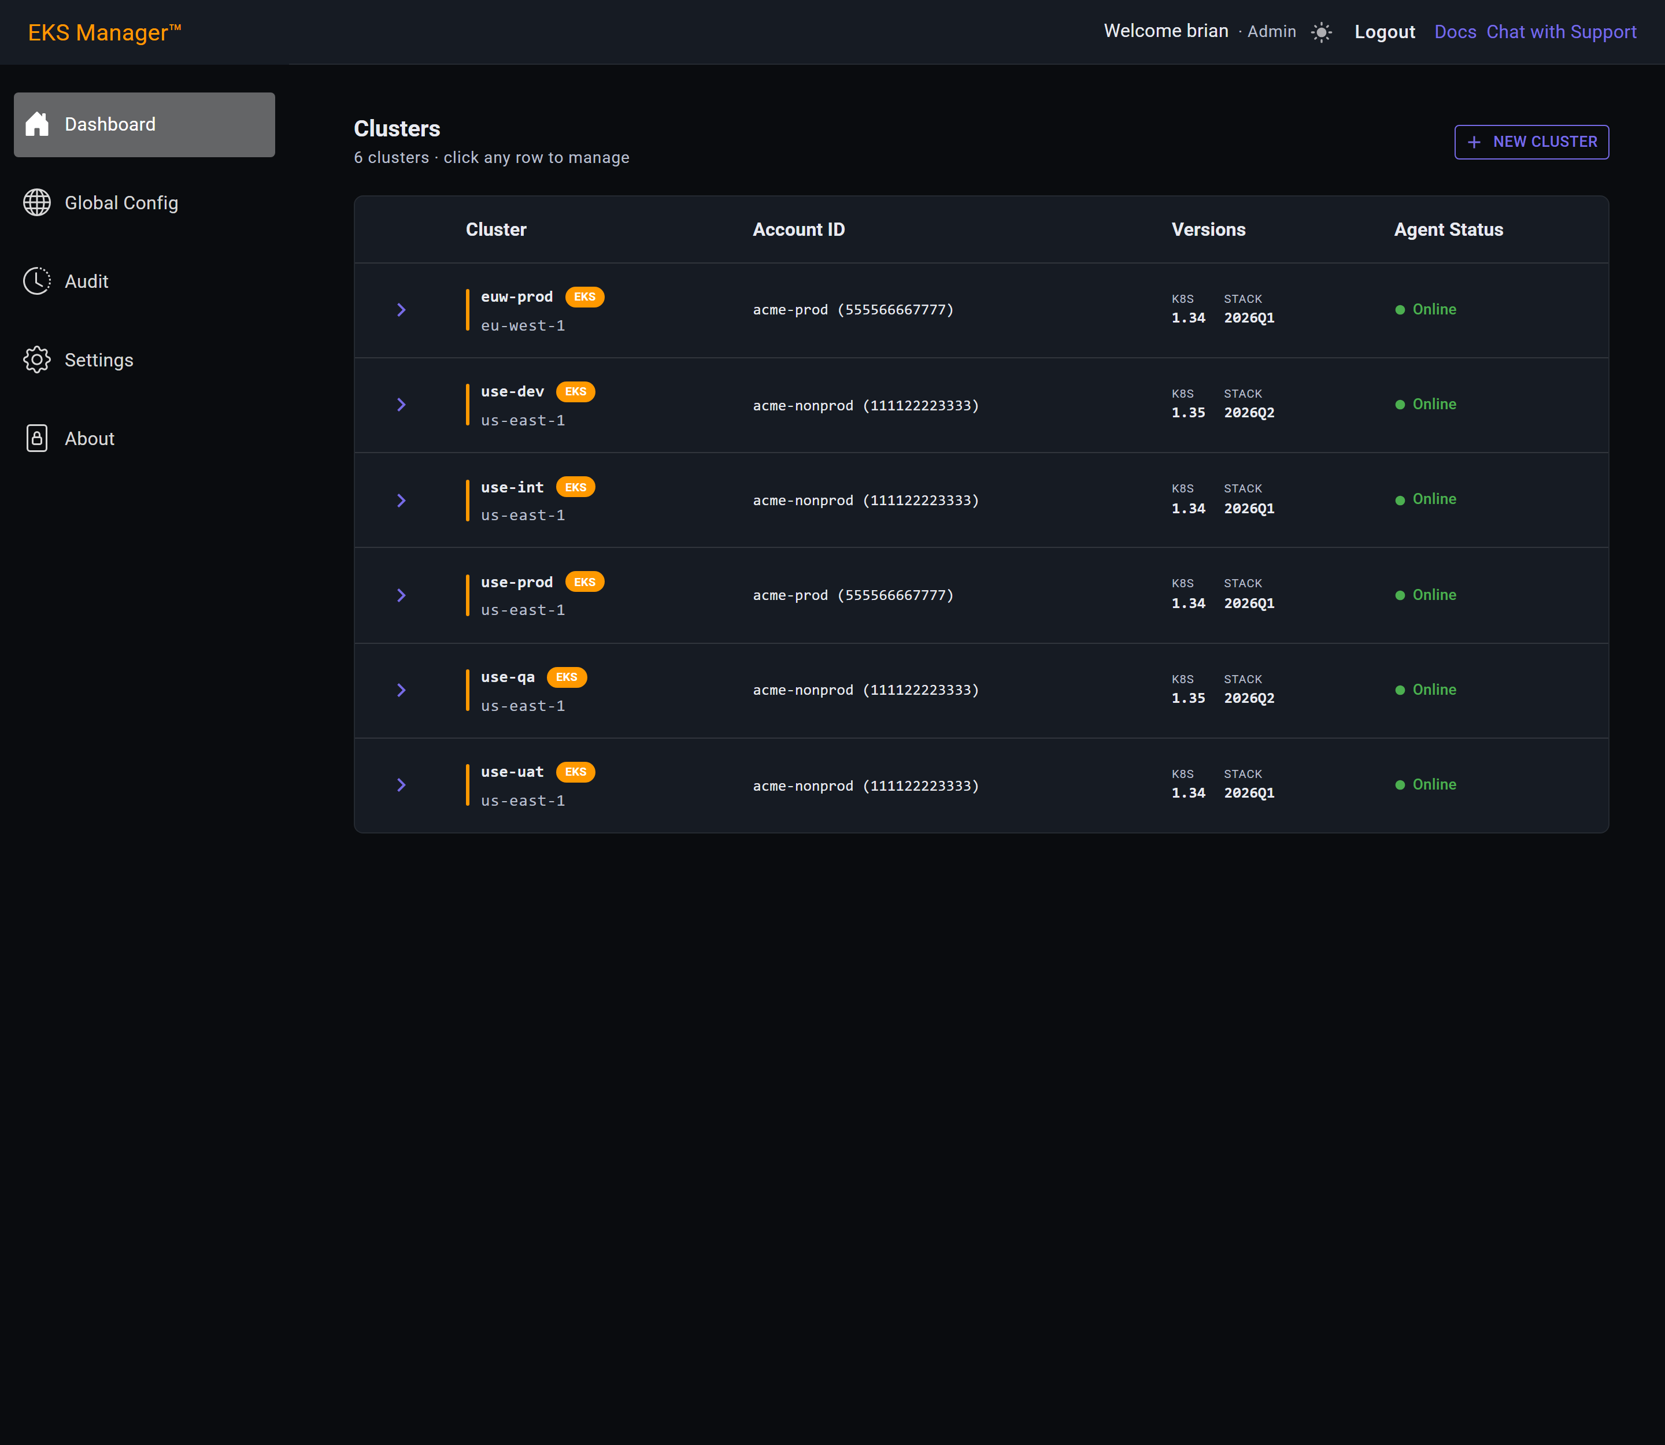Click the EKS badge on use-qa
This screenshot has width=1665, height=1445.
pos(567,677)
